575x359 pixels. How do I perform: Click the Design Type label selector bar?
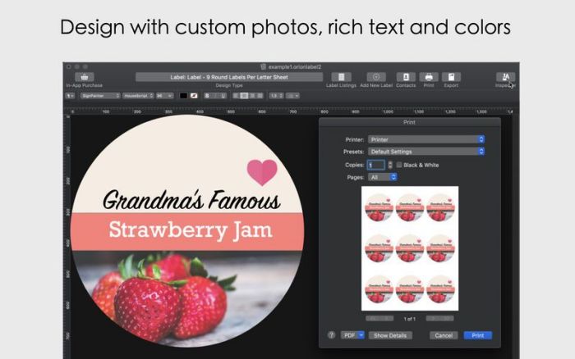(229, 77)
